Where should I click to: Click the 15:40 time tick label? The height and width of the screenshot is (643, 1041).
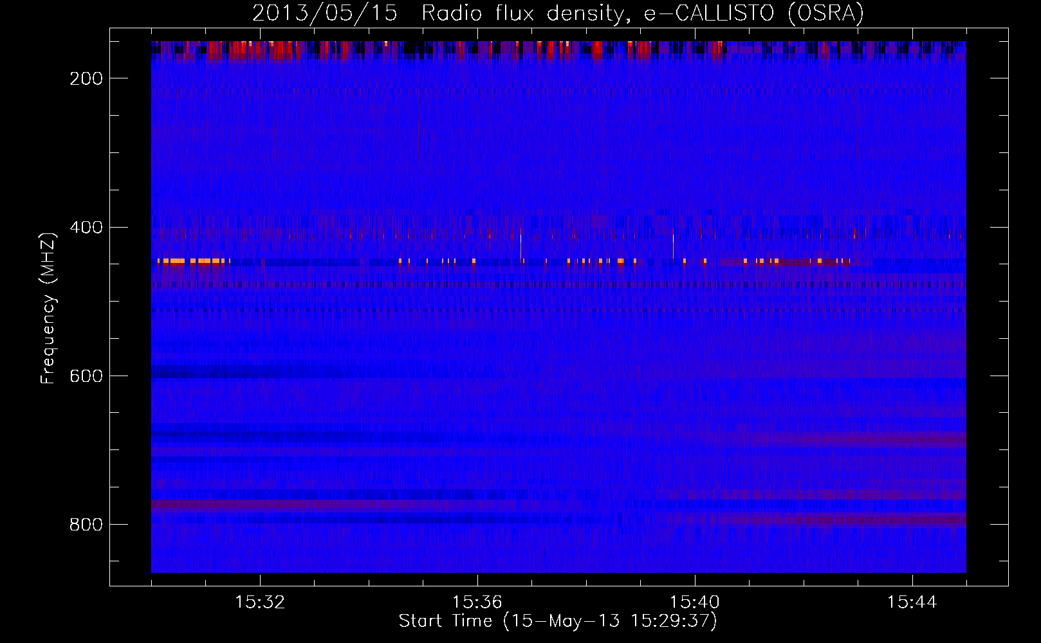pyautogui.click(x=695, y=602)
